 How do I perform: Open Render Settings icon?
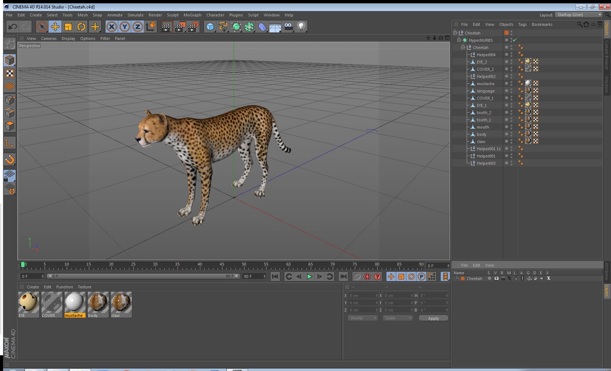[x=193, y=26]
